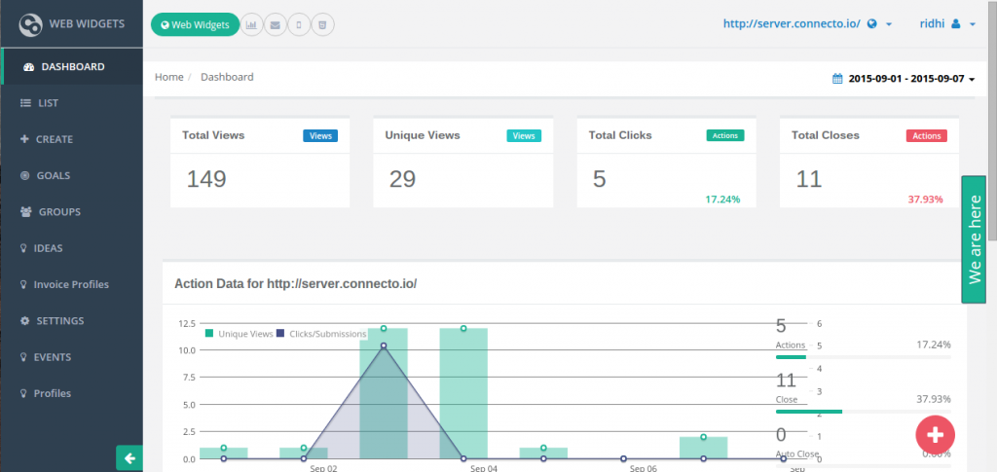Click the lightbulb icon beside EVENTS

pyautogui.click(x=23, y=357)
